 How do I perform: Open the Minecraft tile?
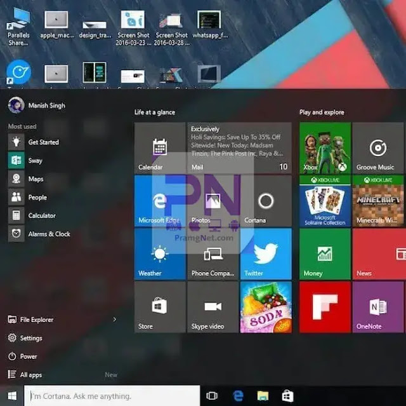pos(378,201)
